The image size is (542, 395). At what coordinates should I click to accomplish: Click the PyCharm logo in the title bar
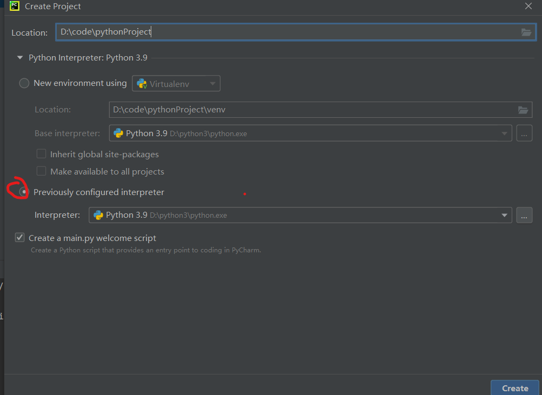[15, 6]
